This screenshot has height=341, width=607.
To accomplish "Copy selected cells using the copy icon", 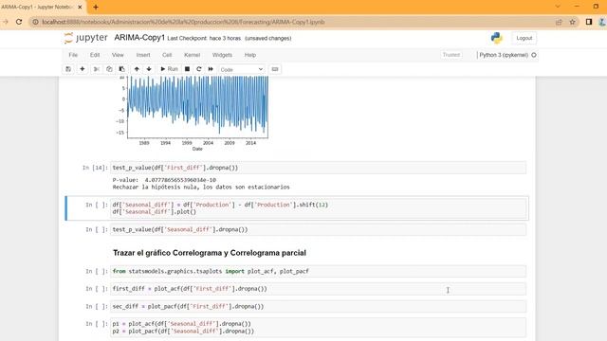I will (x=109, y=69).
